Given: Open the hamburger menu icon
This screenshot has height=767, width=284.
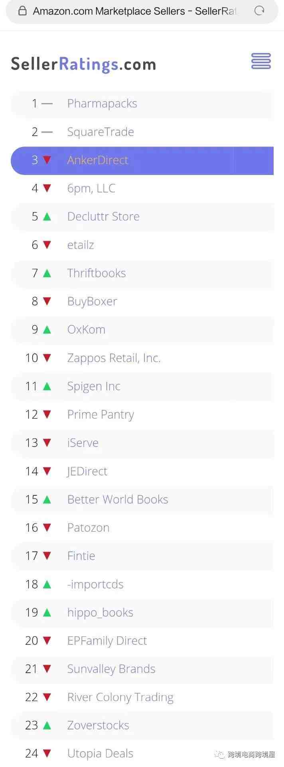Looking at the screenshot, I should pos(261,61).
